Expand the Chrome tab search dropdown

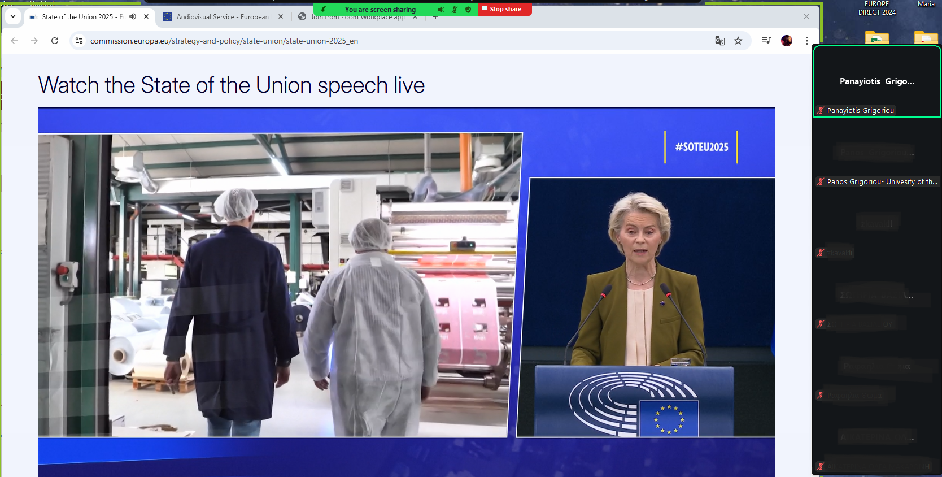click(13, 17)
